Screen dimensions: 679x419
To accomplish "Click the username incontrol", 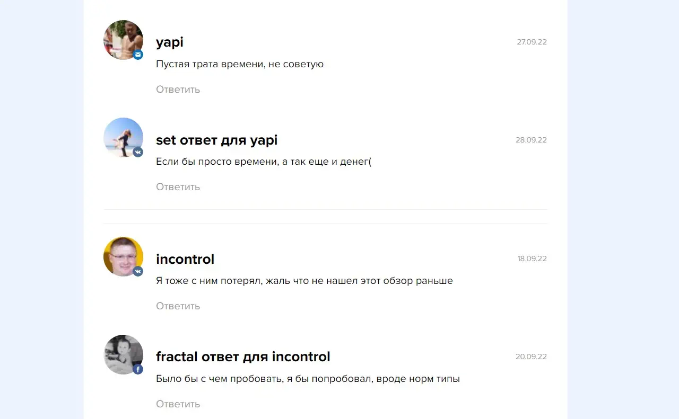I will pyautogui.click(x=185, y=259).
